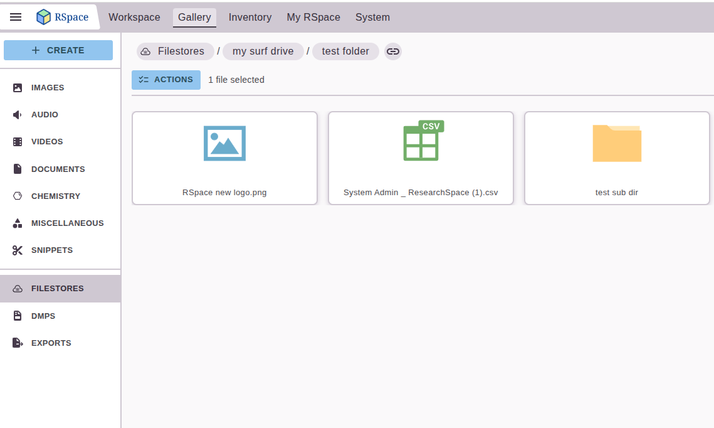Open the test sub dir folder icon
714x428 pixels.
[617, 143]
